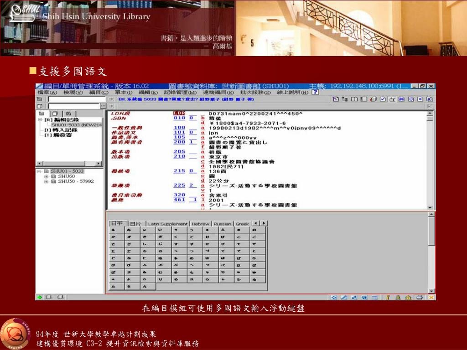Select the [T] 觸發器 tree node
467x350 pixels.
(58, 135)
